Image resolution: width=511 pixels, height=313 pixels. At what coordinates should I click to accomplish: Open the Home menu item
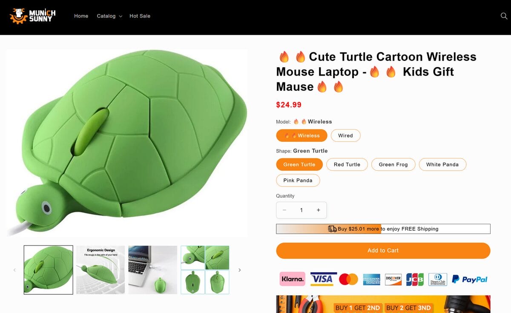click(81, 16)
